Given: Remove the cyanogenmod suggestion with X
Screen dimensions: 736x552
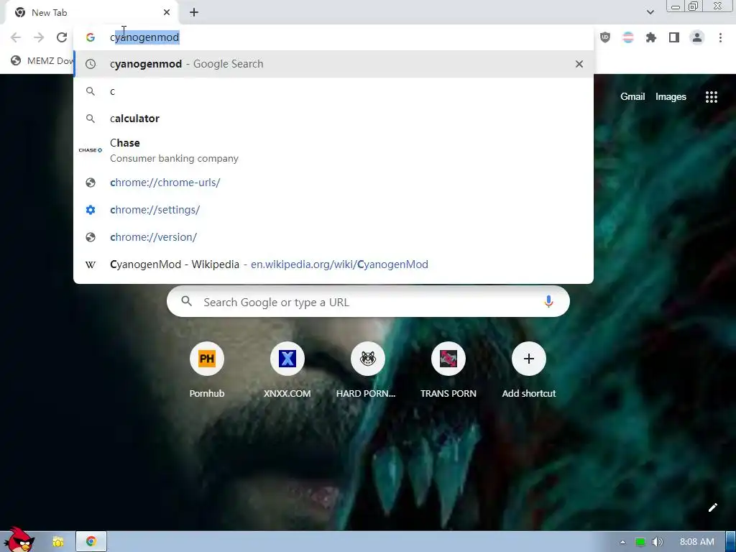Looking at the screenshot, I should pos(579,64).
